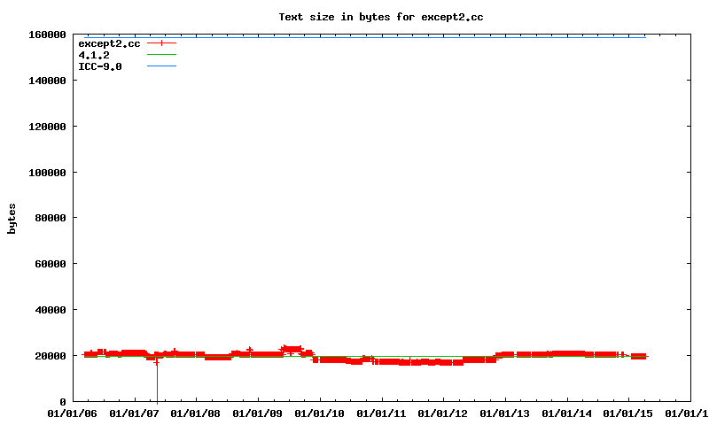Click the red except2.cc legend line sample
This screenshot has height=425, width=709.
coord(161,42)
